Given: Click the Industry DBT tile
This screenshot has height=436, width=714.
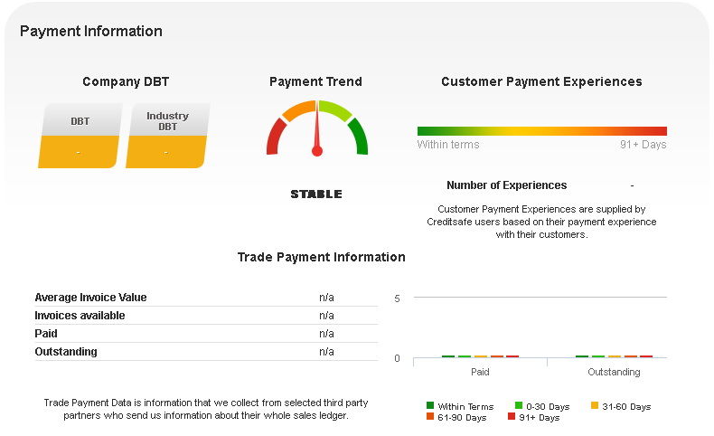Looking at the screenshot, I should (x=167, y=136).
